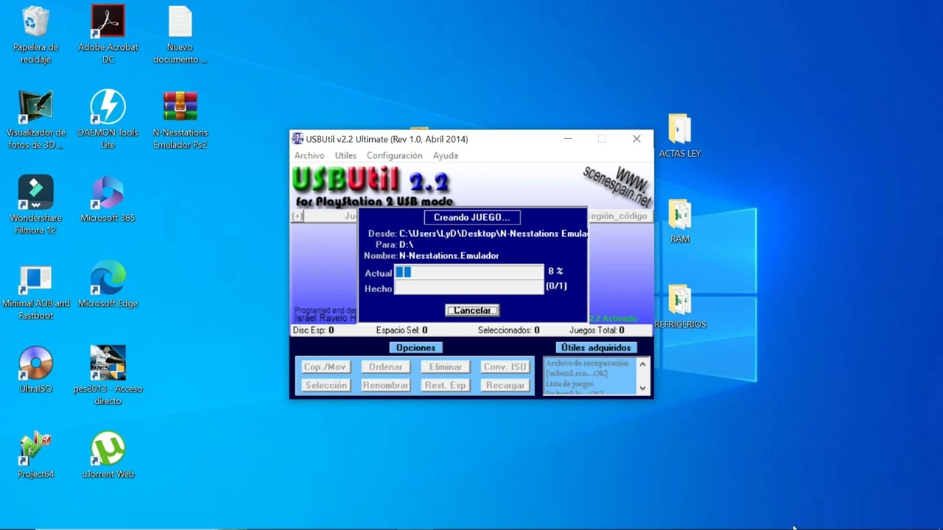This screenshot has height=530, width=943.
Task: Click the Actual progress bar
Action: coord(469,272)
